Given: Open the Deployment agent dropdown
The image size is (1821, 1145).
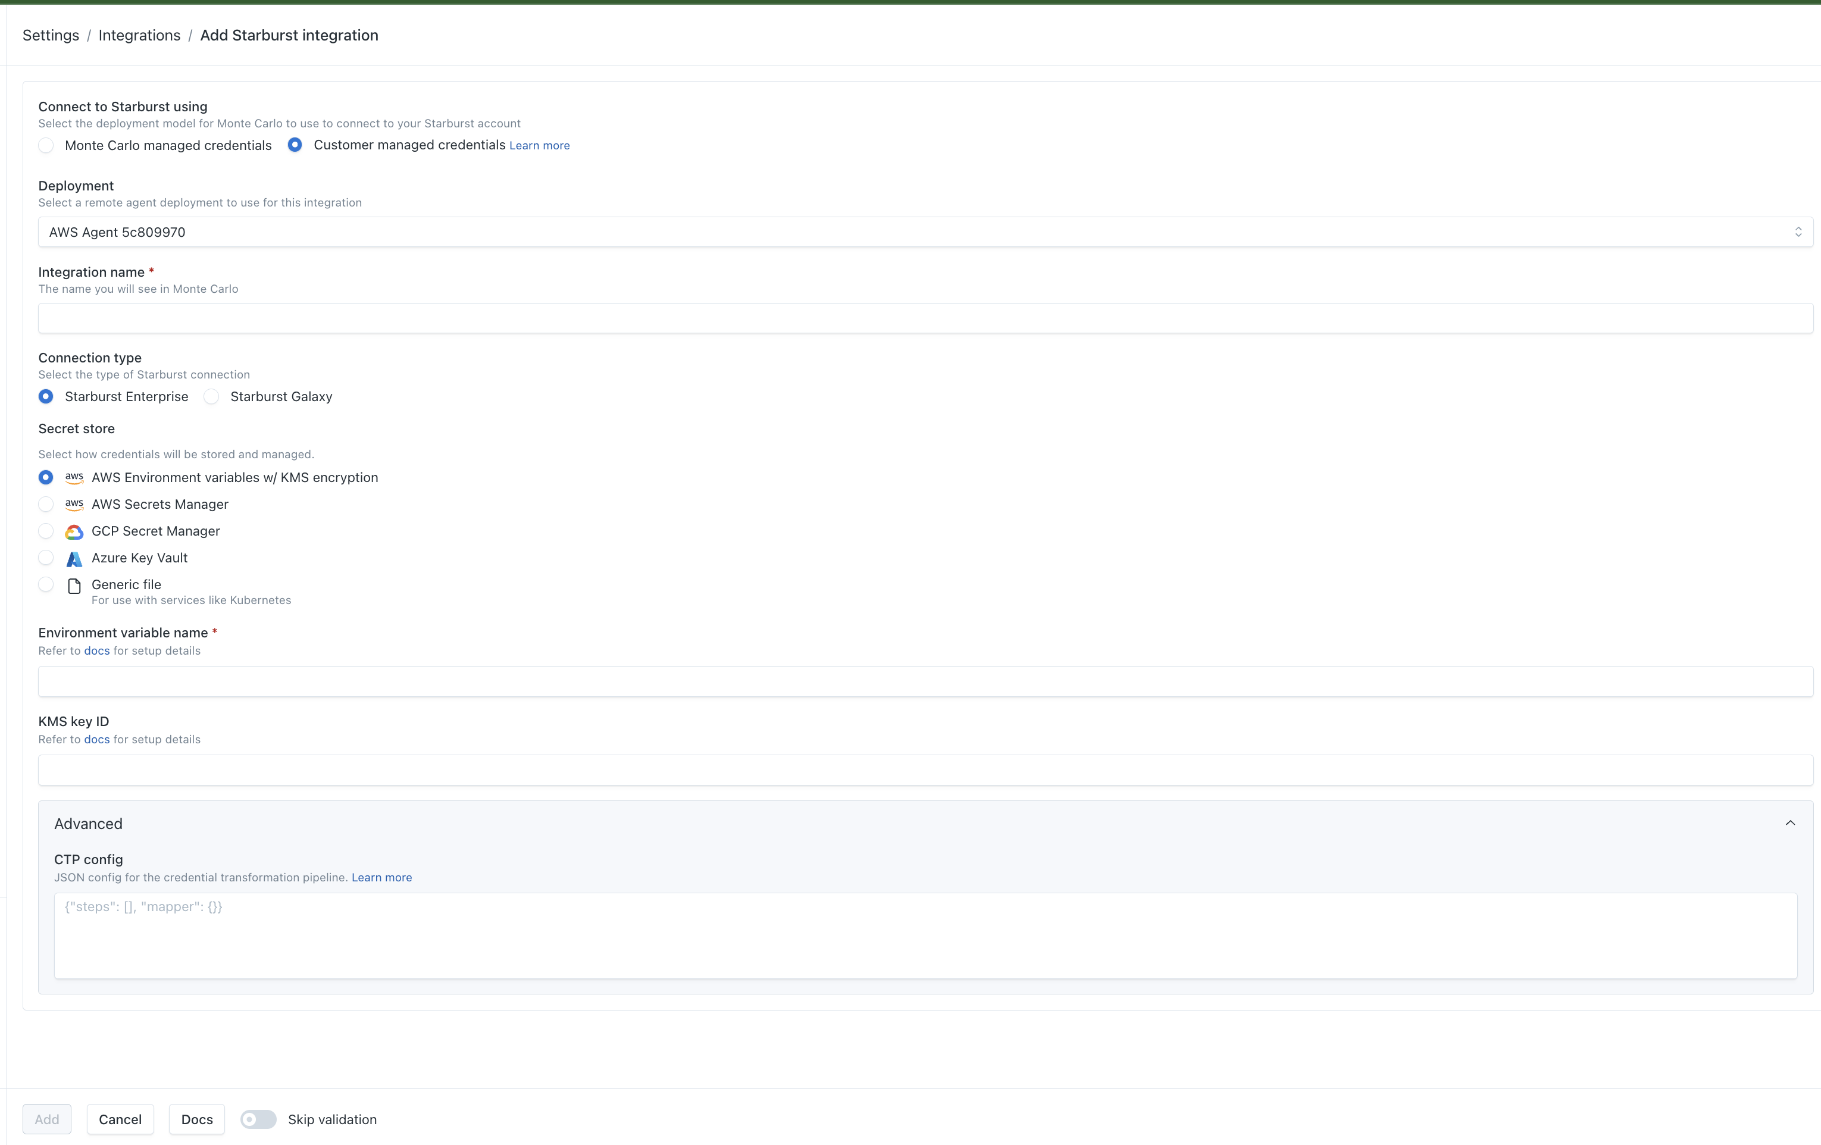Looking at the screenshot, I should [x=925, y=232].
